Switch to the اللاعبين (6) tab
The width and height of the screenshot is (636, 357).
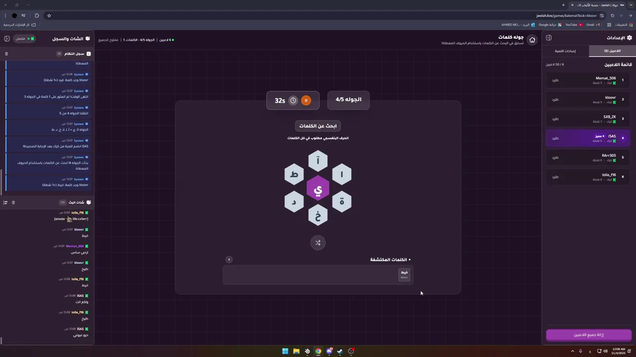[612, 51]
